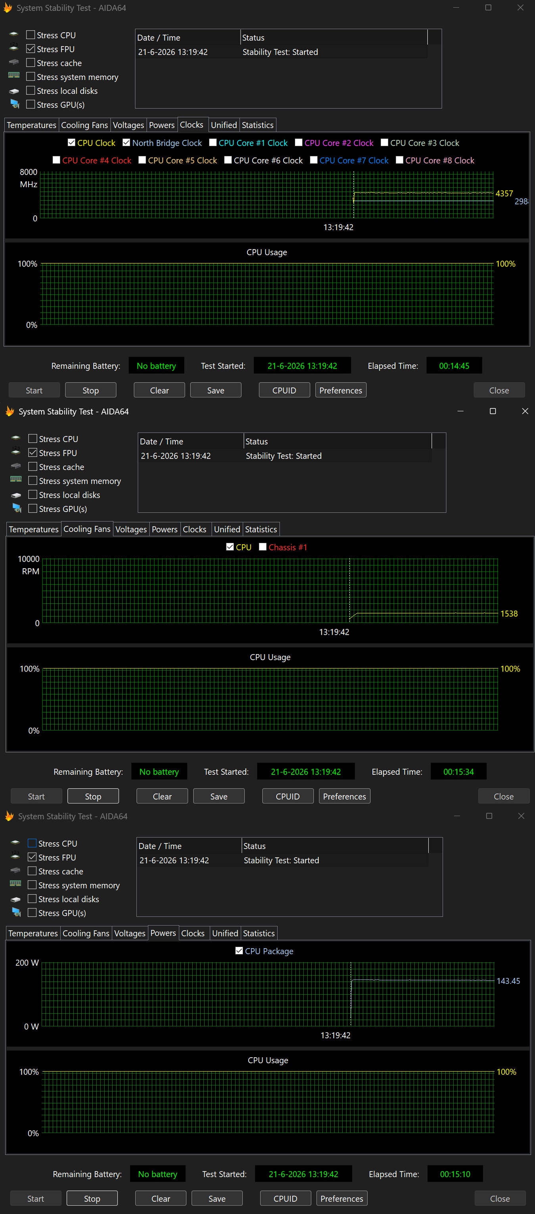This screenshot has height=1214, width=535.
Task: Uncheck Stress FPU in the Cooling Fans window
Action: [x=33, y=452]
